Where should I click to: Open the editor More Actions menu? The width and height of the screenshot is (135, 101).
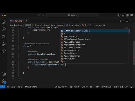point(131,21)
